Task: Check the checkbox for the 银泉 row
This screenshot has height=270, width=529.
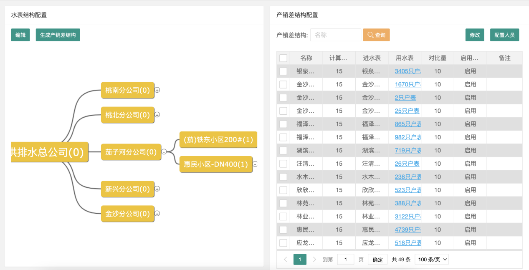Action: pyautogui.click(x=283, y=71)
